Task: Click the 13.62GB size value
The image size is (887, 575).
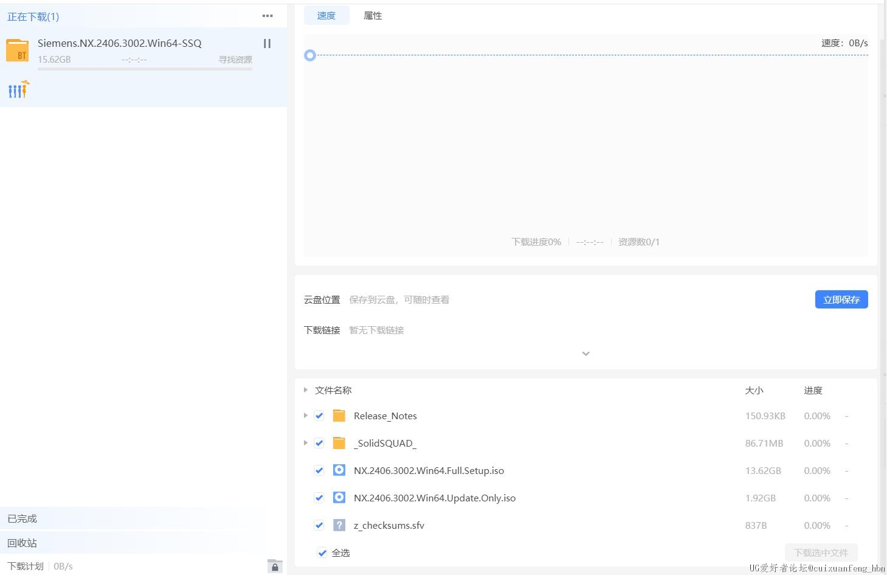Action: 763,470
